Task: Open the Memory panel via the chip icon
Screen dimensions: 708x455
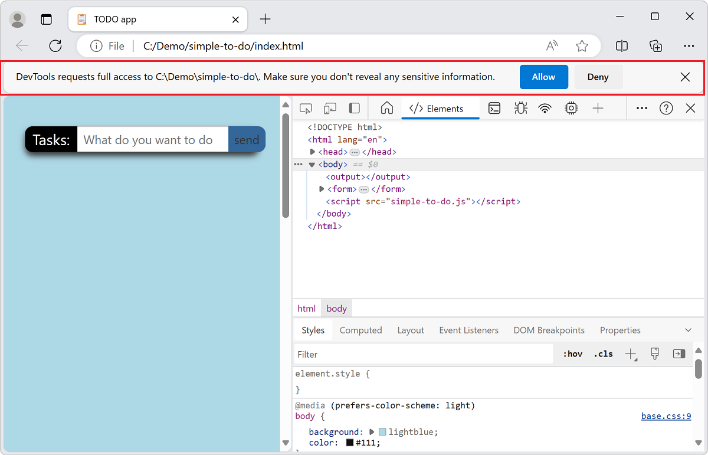Action: click(571, 108)
